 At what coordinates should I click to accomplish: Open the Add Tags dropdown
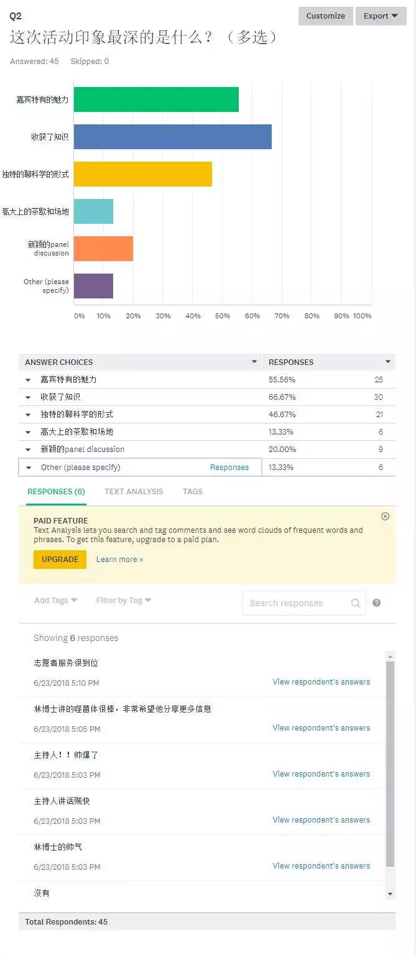coord(55,600)
